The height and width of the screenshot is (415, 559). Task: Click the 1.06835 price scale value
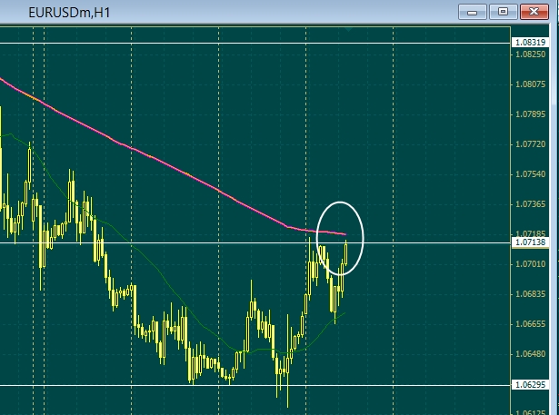pyautogui.click(x=531, y=294)
